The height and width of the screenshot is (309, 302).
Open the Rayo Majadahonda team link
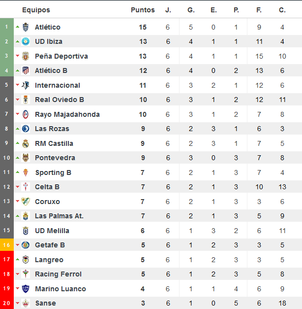coord(67,114)
